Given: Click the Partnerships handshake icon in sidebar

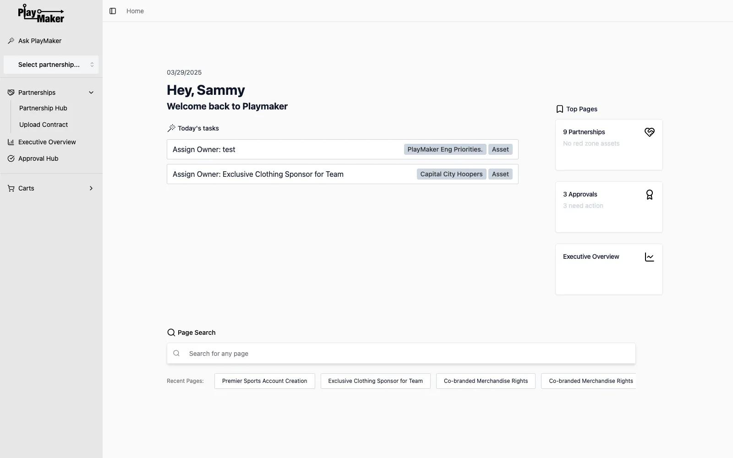Looking at the screenshot, I should pyautogui.click(x=11, y=93).
